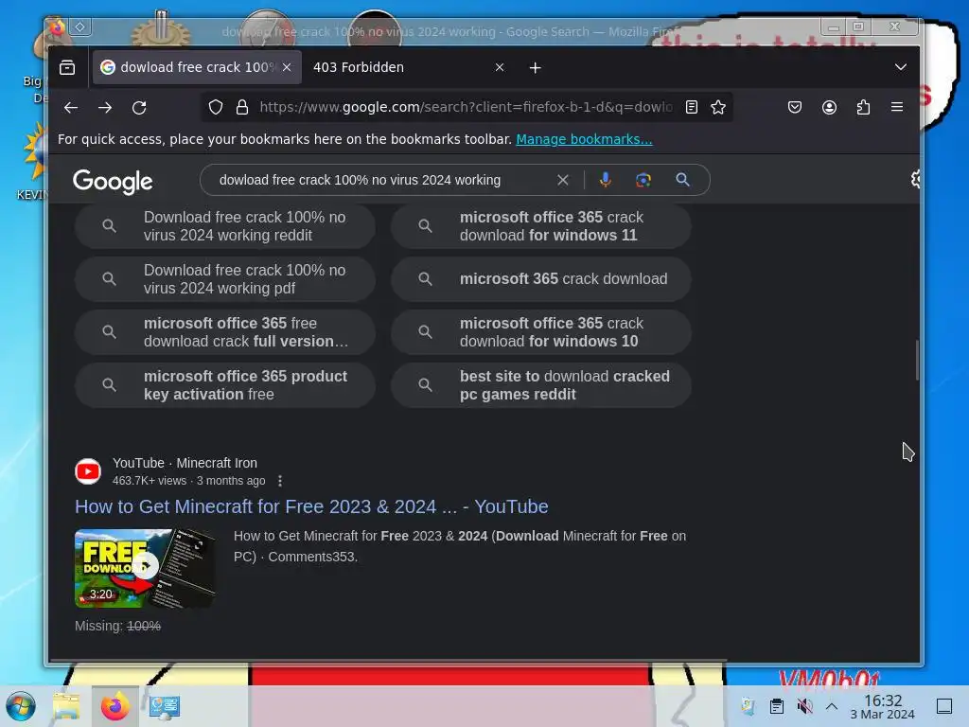
Task: Click the padlock site info icon
Action: [x=242, y=108]
